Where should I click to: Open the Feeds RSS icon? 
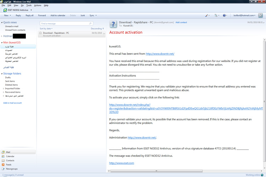click(x=3, y=165)
